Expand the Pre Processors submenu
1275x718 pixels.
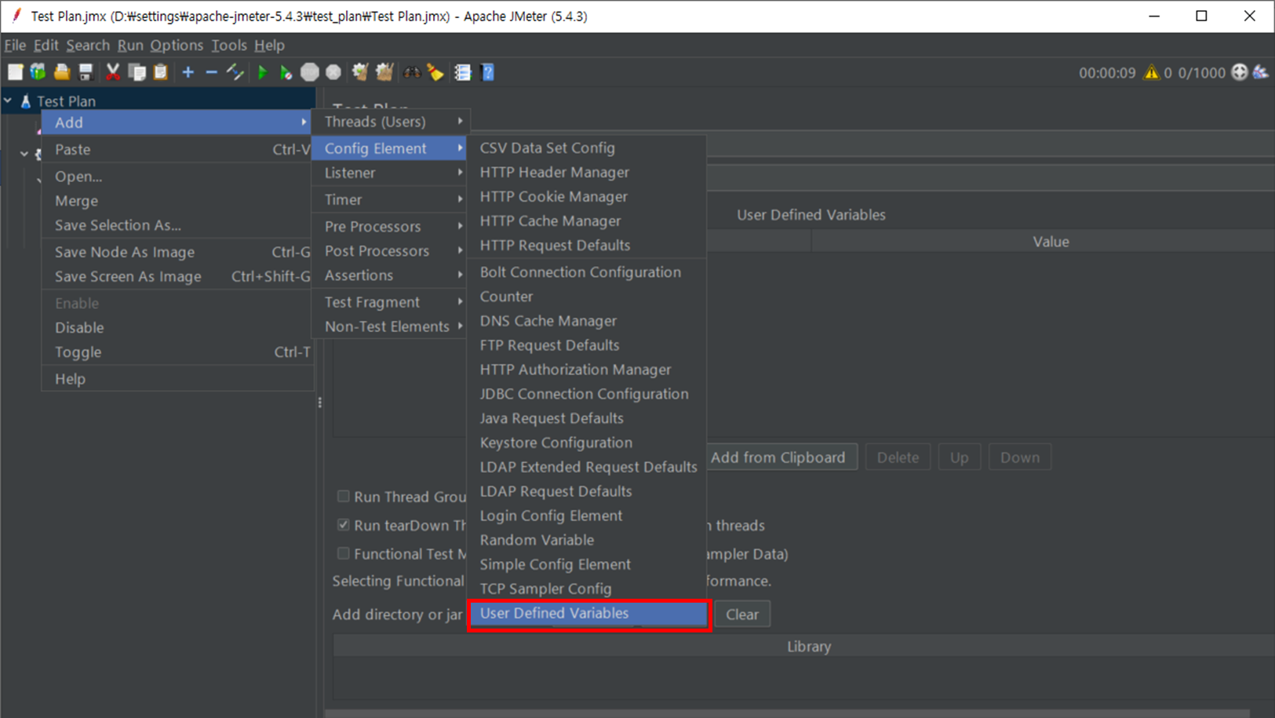coord(391,226)
